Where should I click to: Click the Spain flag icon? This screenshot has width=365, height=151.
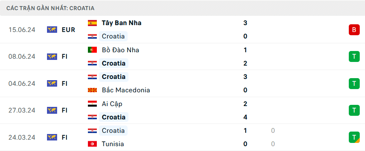pyautogui.click(x=92, y=23)
